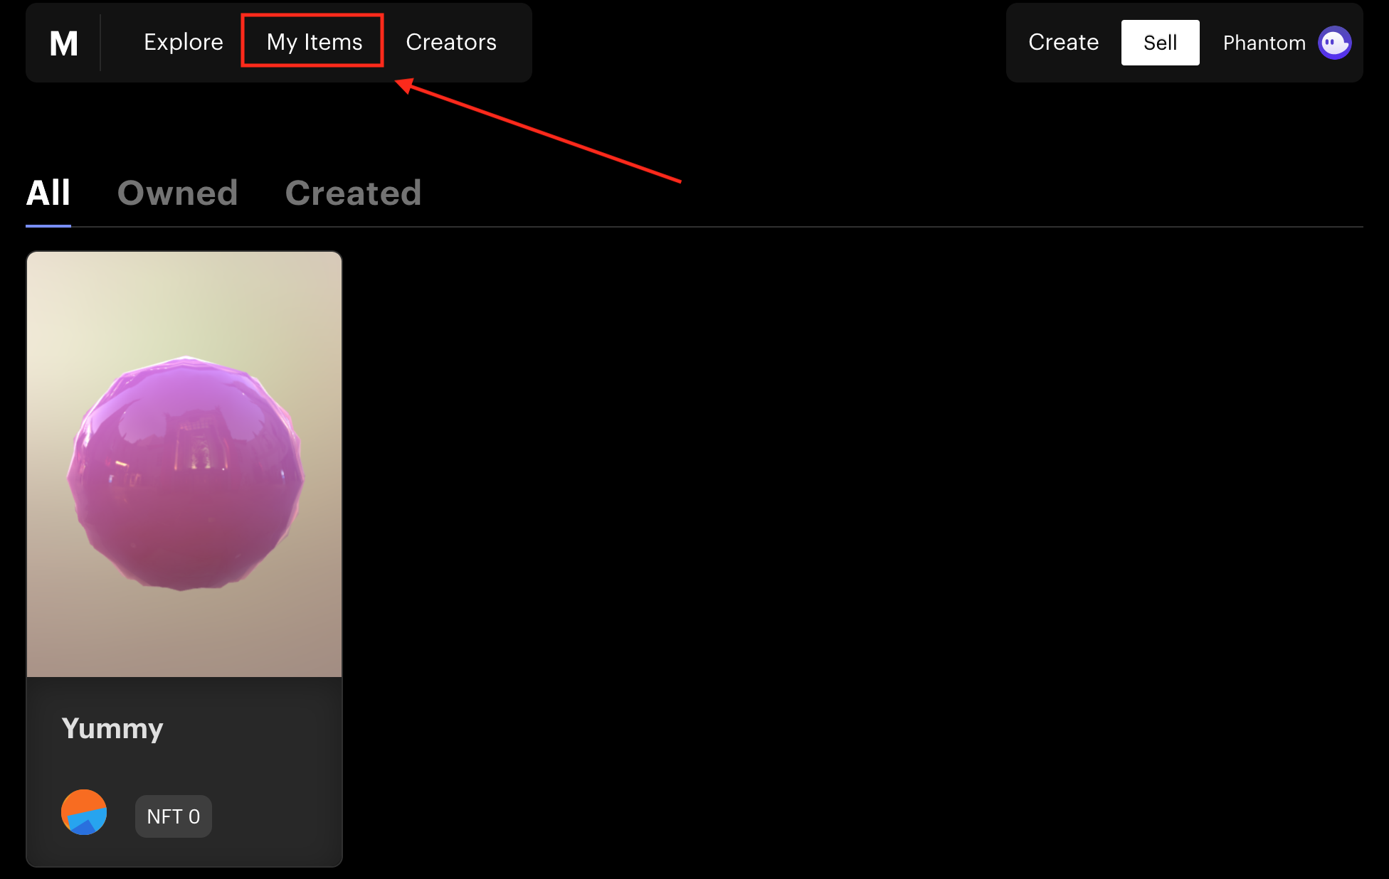Click the red arrow annotation line

coord(544,133)
